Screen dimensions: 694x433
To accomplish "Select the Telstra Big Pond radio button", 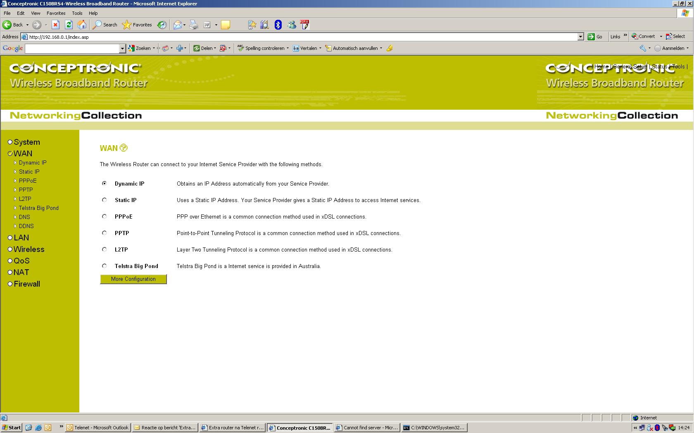I will [105, 266].
